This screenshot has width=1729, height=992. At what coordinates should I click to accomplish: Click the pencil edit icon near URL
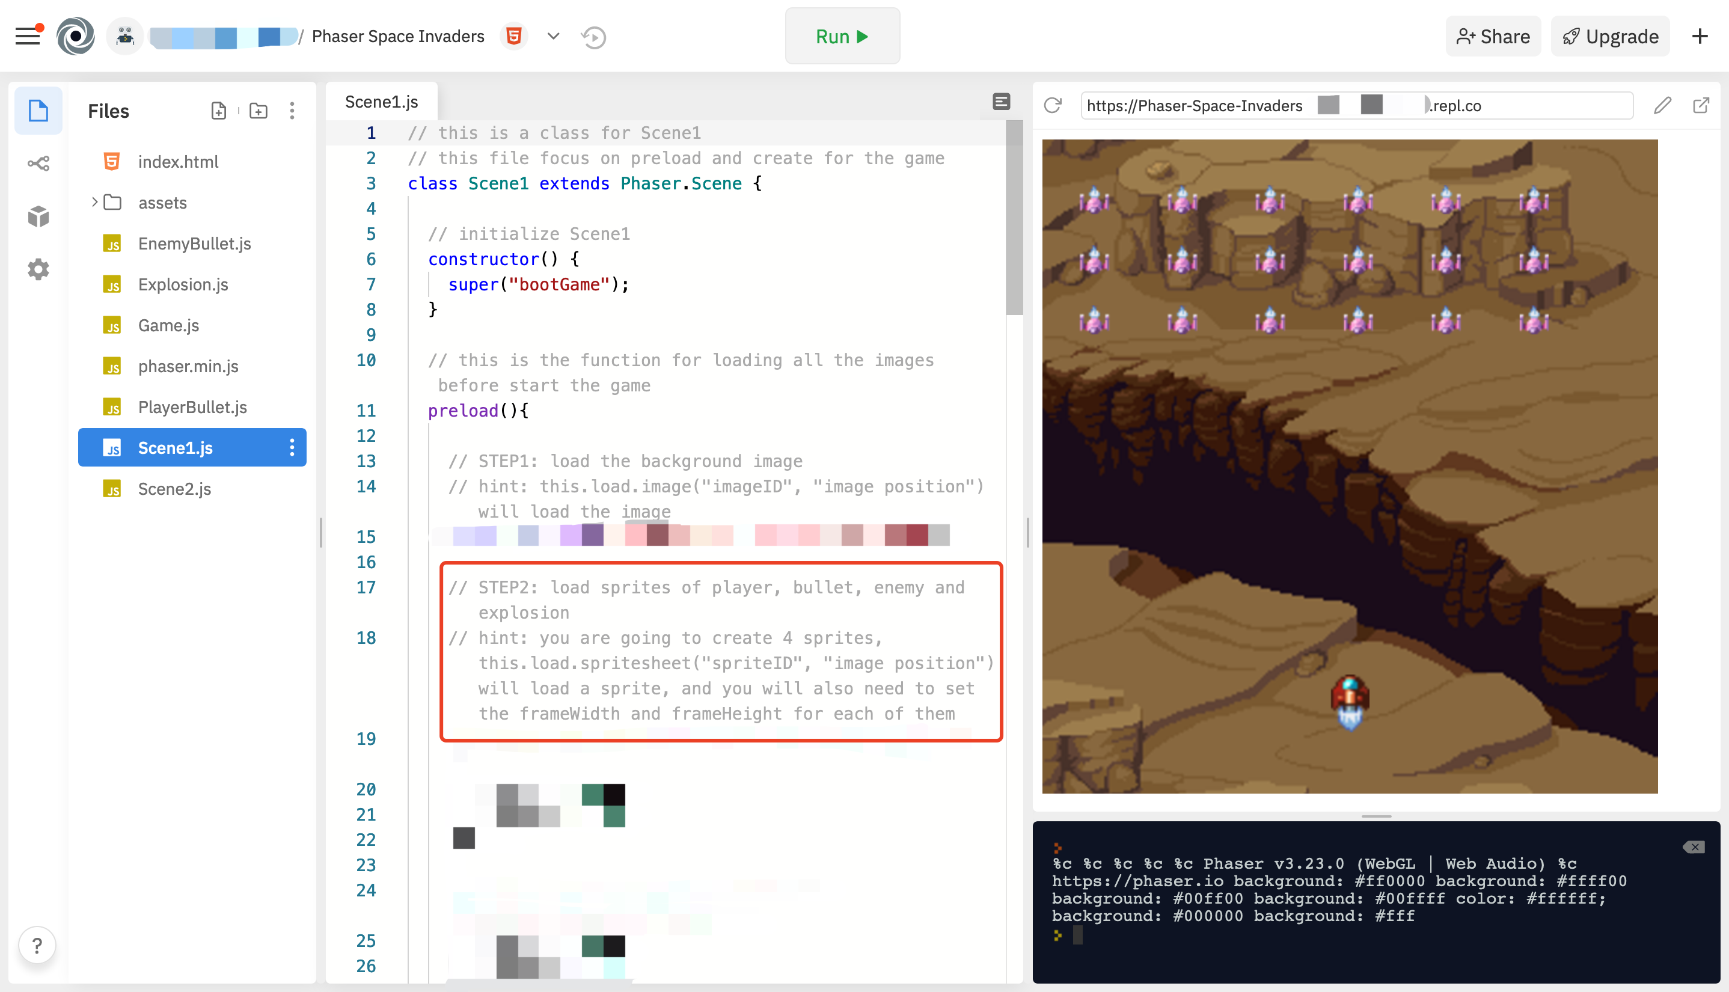tap(1662, 106)
